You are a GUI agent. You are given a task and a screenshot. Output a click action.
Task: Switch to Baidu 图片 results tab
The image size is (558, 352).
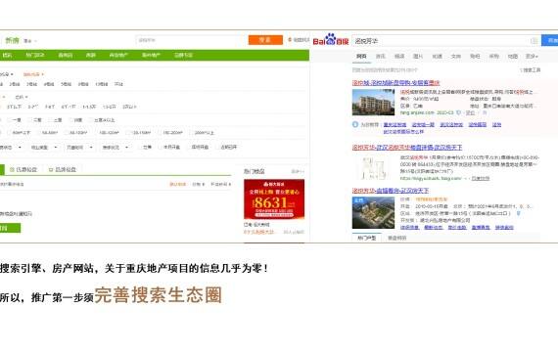tap(418, 57)
